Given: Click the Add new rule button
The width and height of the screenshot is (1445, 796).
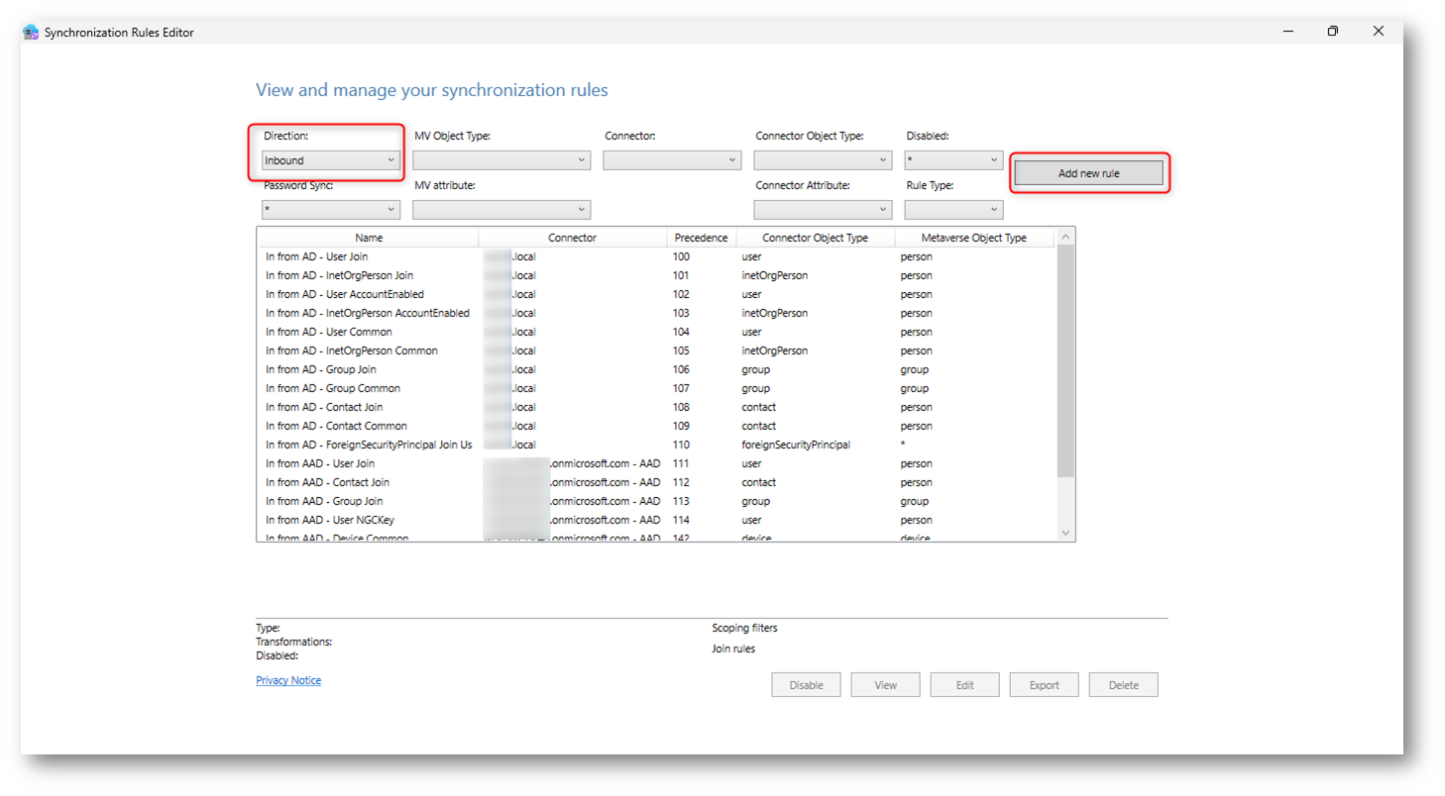Looking at the screenshot, I should [x=1088, y=173].
